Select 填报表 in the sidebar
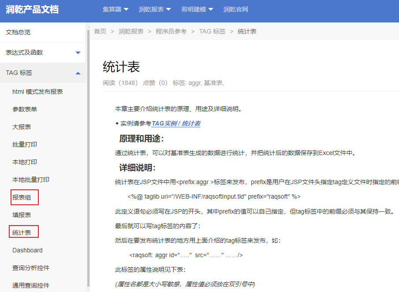The width and height of the screenshot is (399, 292). pyautogui.click(x=22, y=215)
